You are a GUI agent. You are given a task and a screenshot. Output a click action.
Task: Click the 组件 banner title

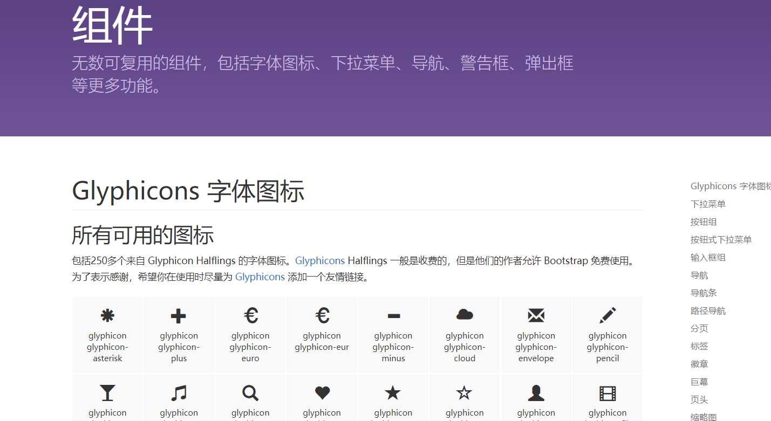point(112,25)
